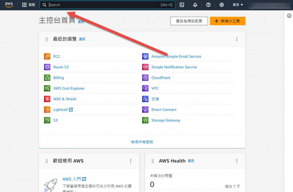The width and height of the screenshot is (293, 192).
Task: Open the Direct Connect link
Action: [164, 110]
